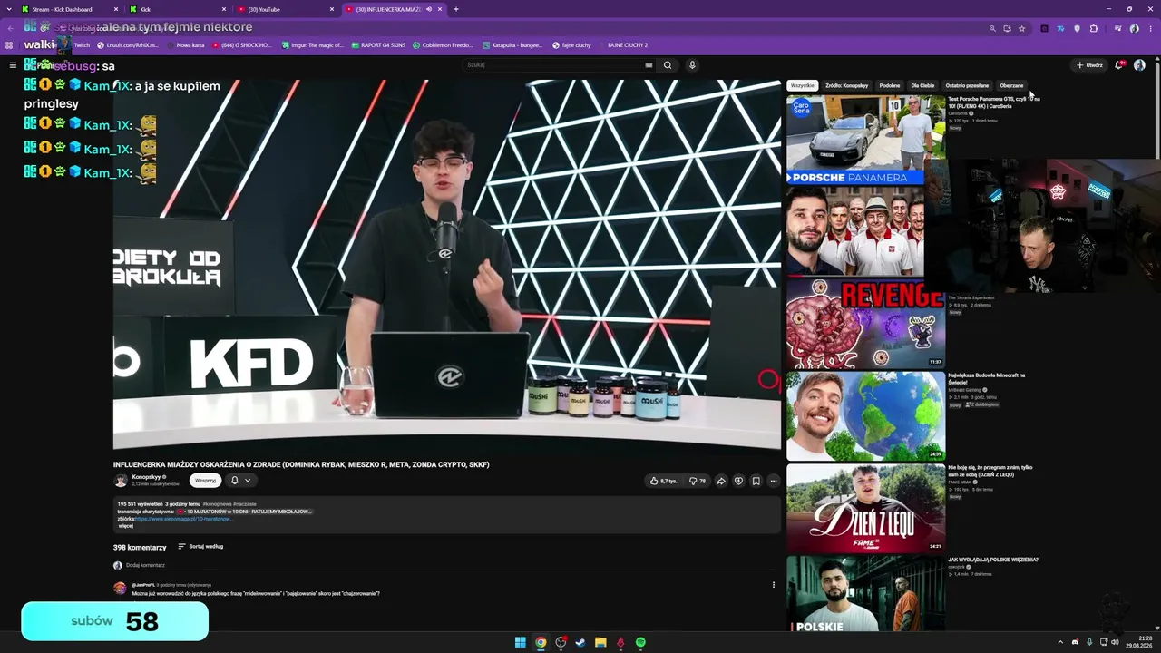Viewport: 1161px width, 653px height.
Task: Open the notification bell dropdown beside Wesprzyj
Action: [240, 481]
